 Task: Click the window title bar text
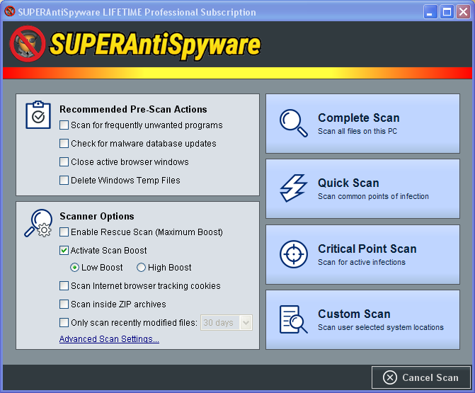pyautogui.click(x=137, y=12)
